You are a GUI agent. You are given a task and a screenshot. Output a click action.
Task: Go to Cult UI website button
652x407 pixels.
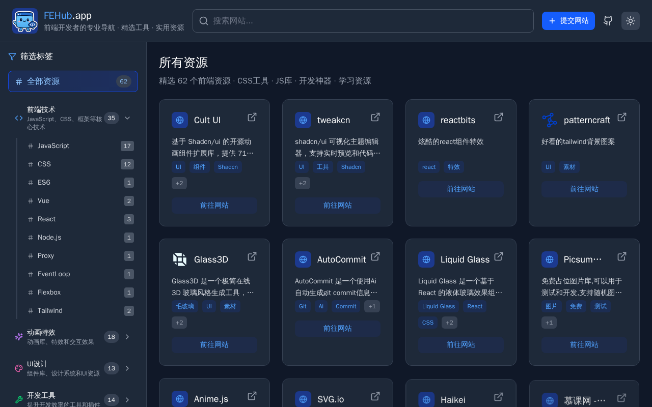[x=214, y=206]
